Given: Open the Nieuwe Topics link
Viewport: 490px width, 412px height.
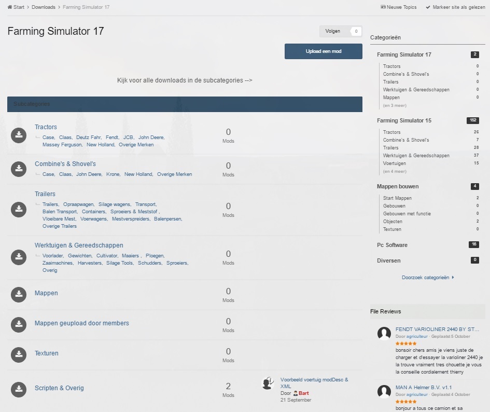Looking at the screenshot, I should [401, 7].
